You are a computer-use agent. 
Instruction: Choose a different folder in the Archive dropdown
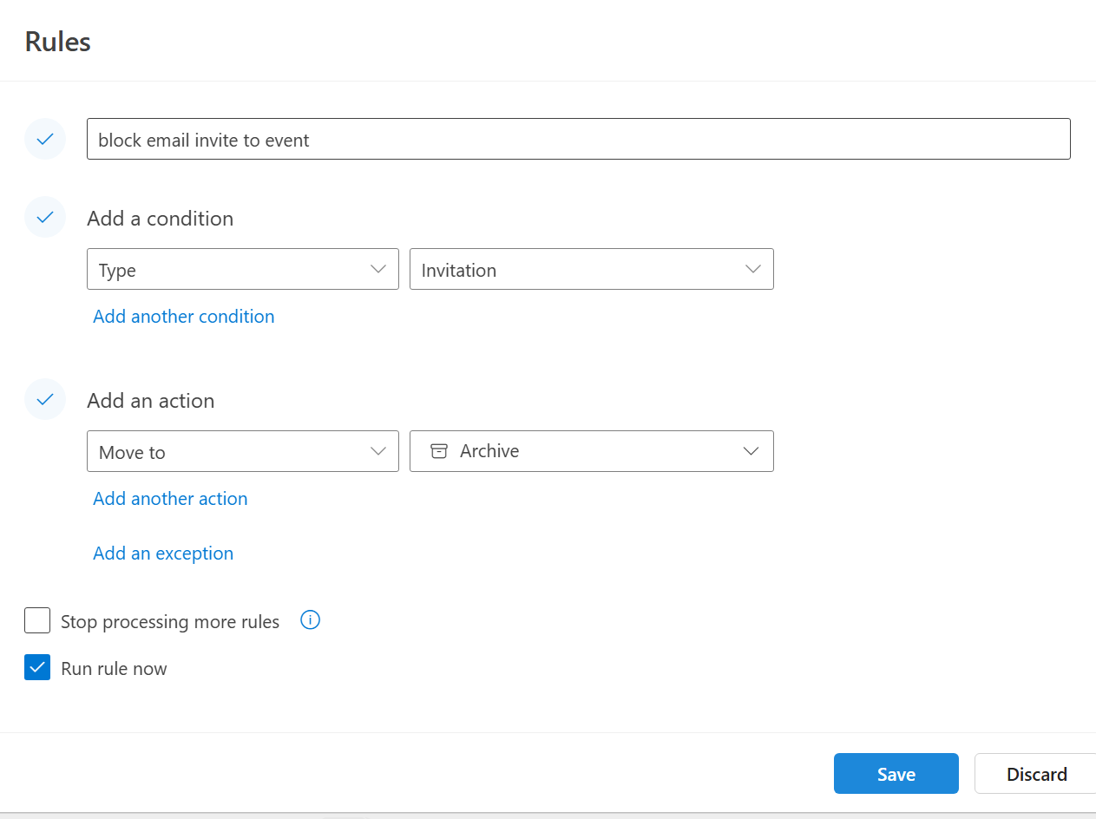[592, 451]
